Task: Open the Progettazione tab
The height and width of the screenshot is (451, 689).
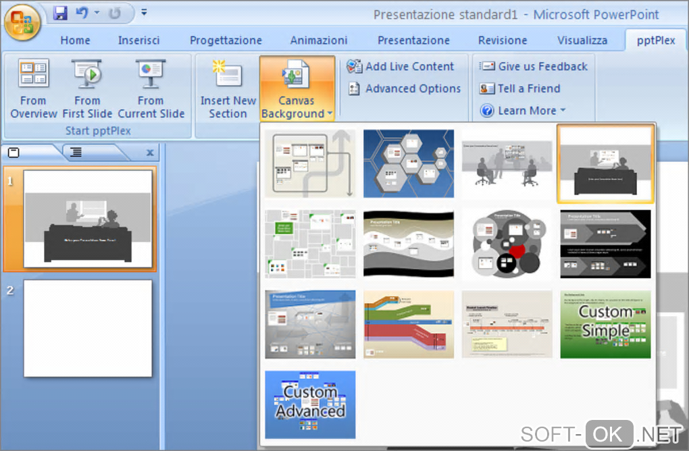Action: coord(226,41)
